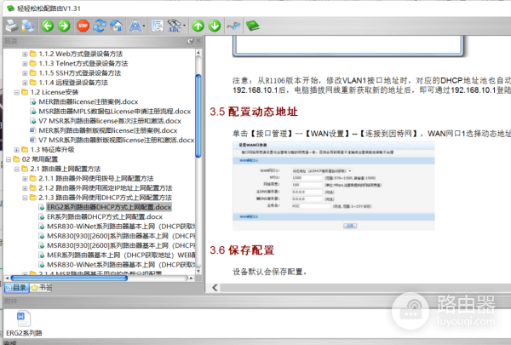Expand 2.1.1 拨号上网配置方法 node
This screenshot has width=511, height=345.
pyautogui.click(x=25, y=179)
